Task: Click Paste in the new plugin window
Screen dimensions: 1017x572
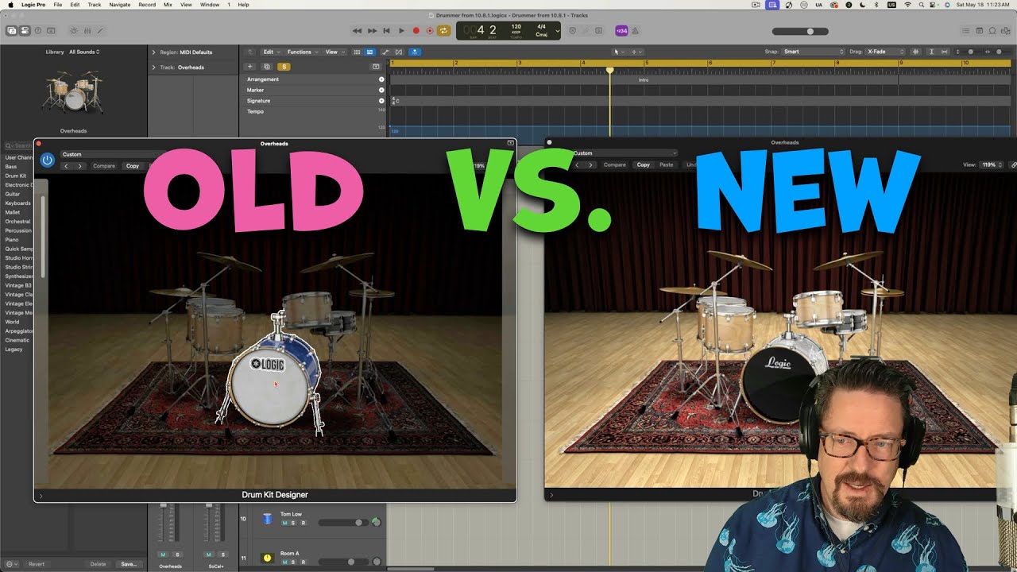Action: (667, 164)
